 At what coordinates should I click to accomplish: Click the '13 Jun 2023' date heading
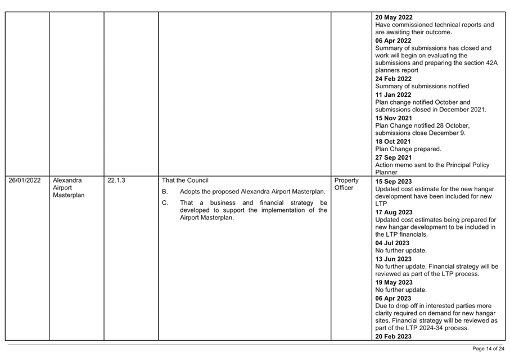pyautogui.click(x=393, y=259)
